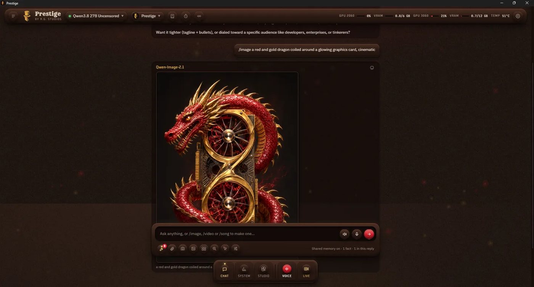534x287 pixels.
Task: Toggle the red VOICE mode button
Action: (287, 271)
